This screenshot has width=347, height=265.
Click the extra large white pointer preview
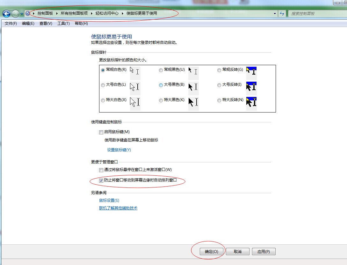click(x=135, y=104)
